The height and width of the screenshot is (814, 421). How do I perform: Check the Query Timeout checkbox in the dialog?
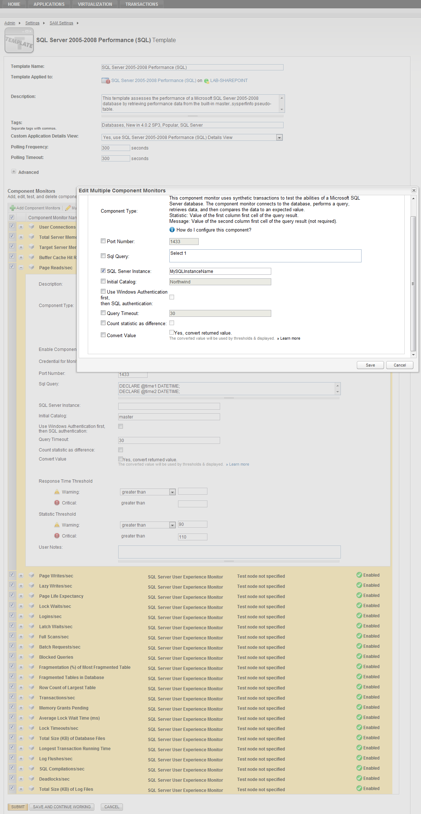103,312
